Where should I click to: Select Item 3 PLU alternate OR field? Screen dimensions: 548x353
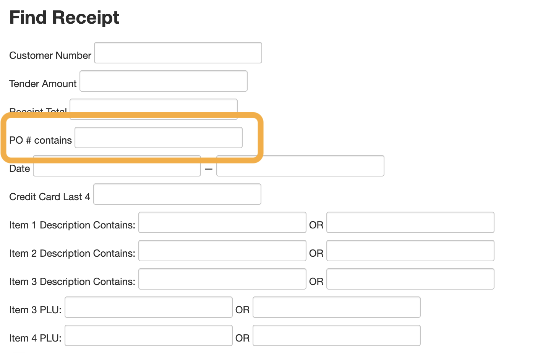click(x=337, y=307)
